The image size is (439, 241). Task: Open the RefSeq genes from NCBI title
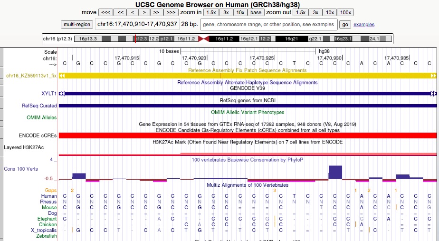tap(248, 100)
